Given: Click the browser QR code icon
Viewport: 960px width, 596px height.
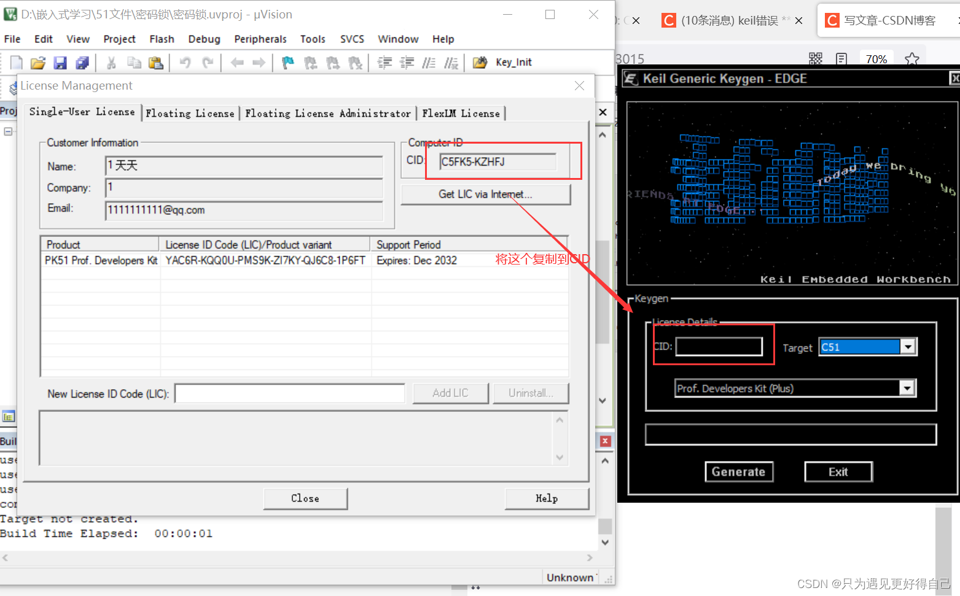Looking at the screenshot, I should [x=815, y=59].
